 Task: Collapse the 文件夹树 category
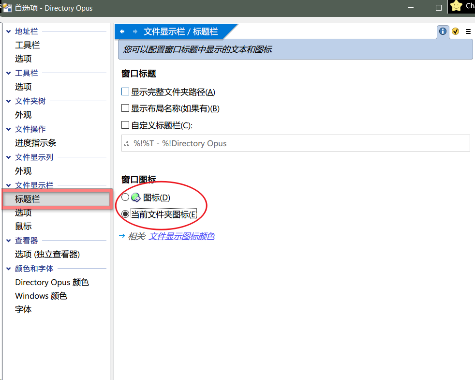click(9, 101)
